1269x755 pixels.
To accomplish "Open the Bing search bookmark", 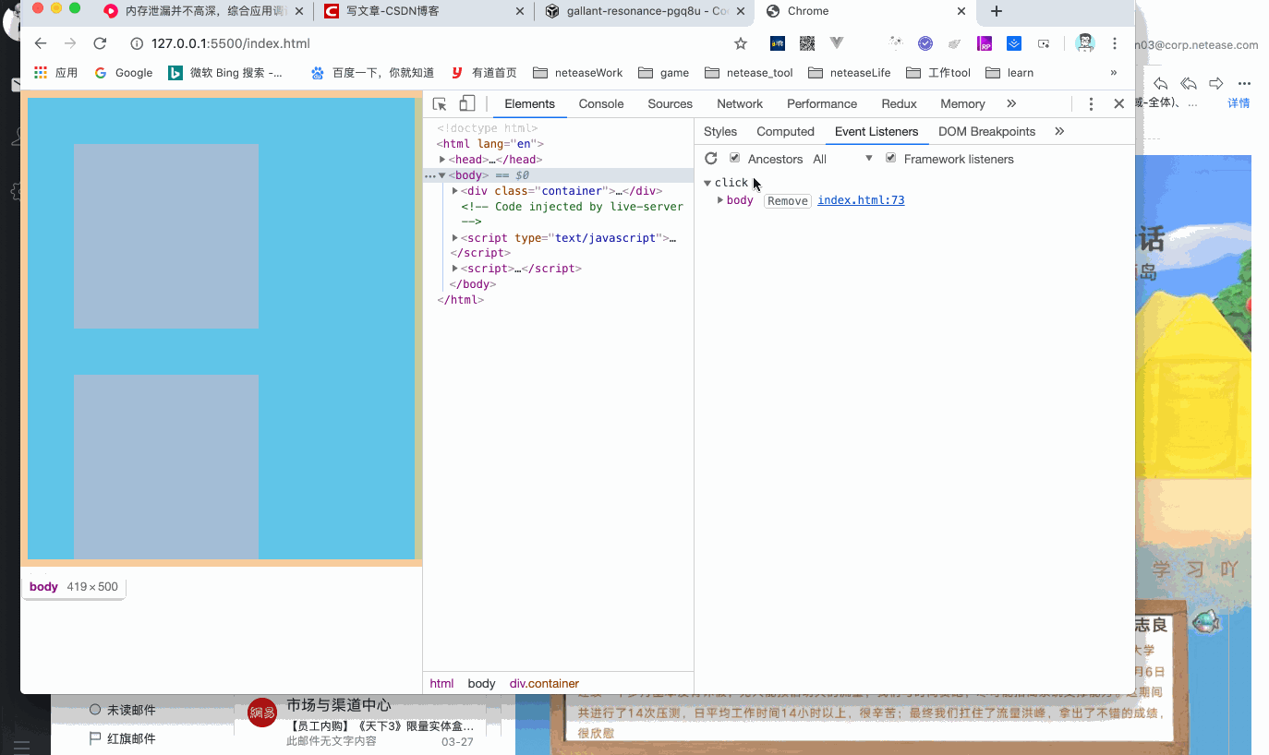I will [225, 73].
